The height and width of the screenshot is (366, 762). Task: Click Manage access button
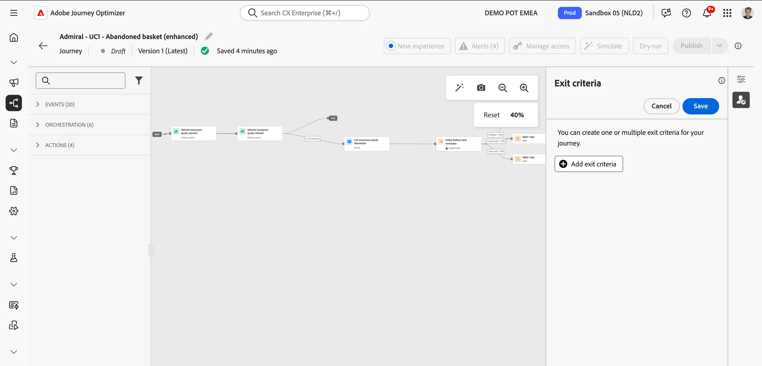(x=542, y=46)
